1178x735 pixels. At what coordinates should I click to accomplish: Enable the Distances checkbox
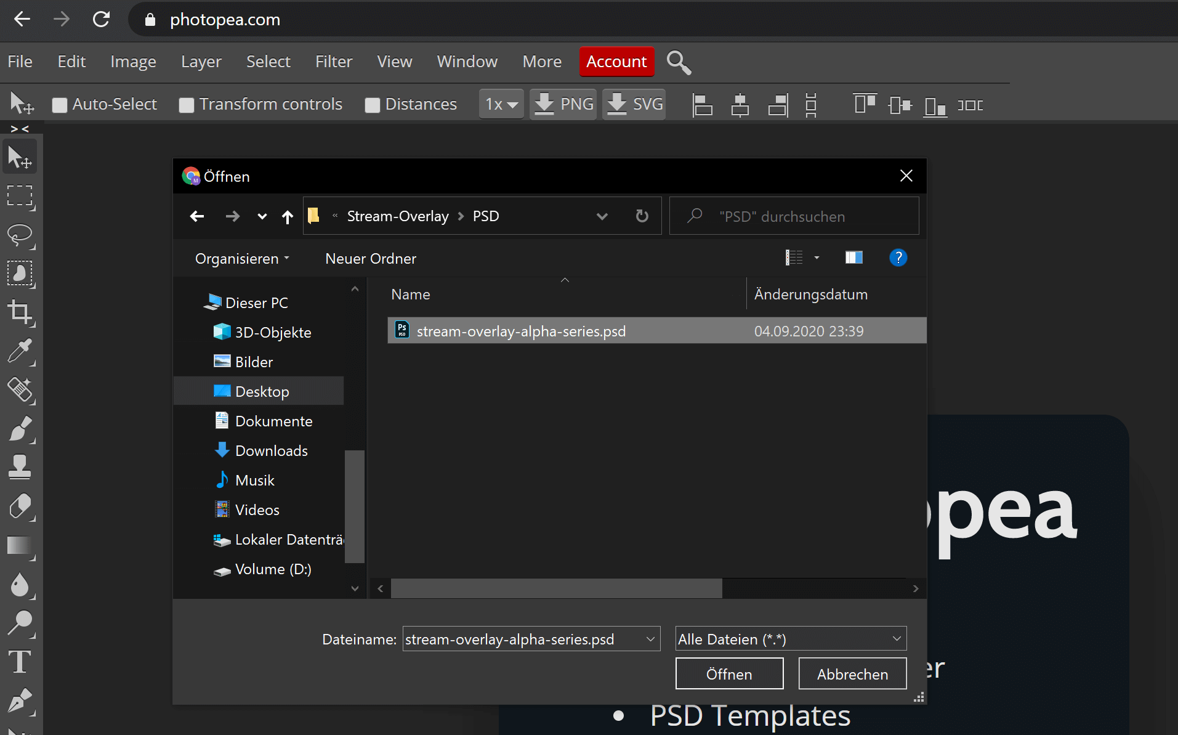pos(372,105)
